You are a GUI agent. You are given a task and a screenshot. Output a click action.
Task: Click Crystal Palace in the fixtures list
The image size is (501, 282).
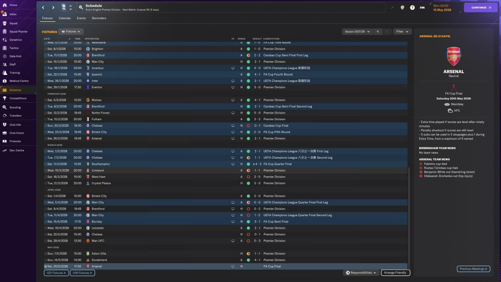[101, 183]
